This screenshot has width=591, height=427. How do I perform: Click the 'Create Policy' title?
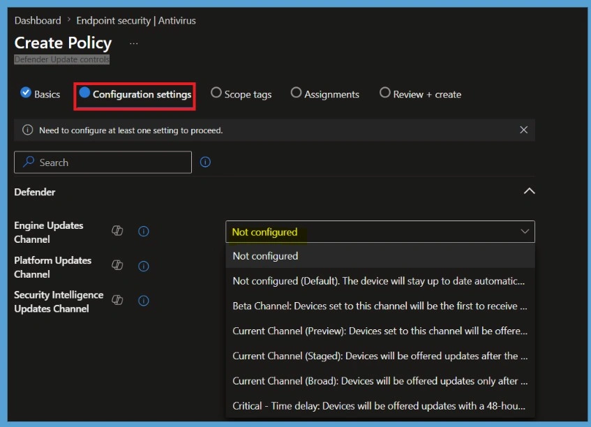click(x=63, y=43)
